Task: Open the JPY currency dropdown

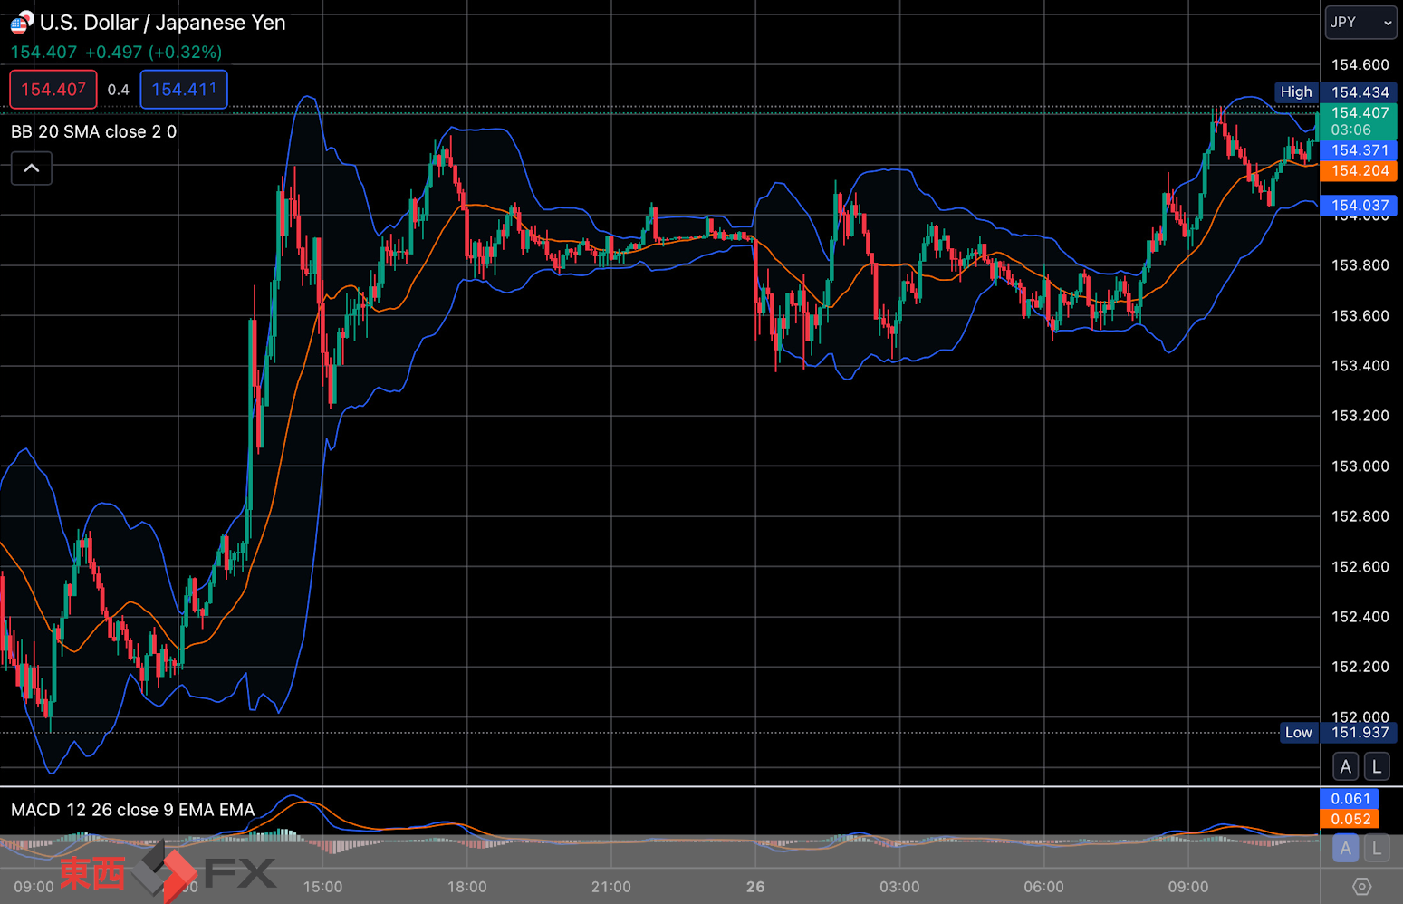Action: [x=1361, y=23]
